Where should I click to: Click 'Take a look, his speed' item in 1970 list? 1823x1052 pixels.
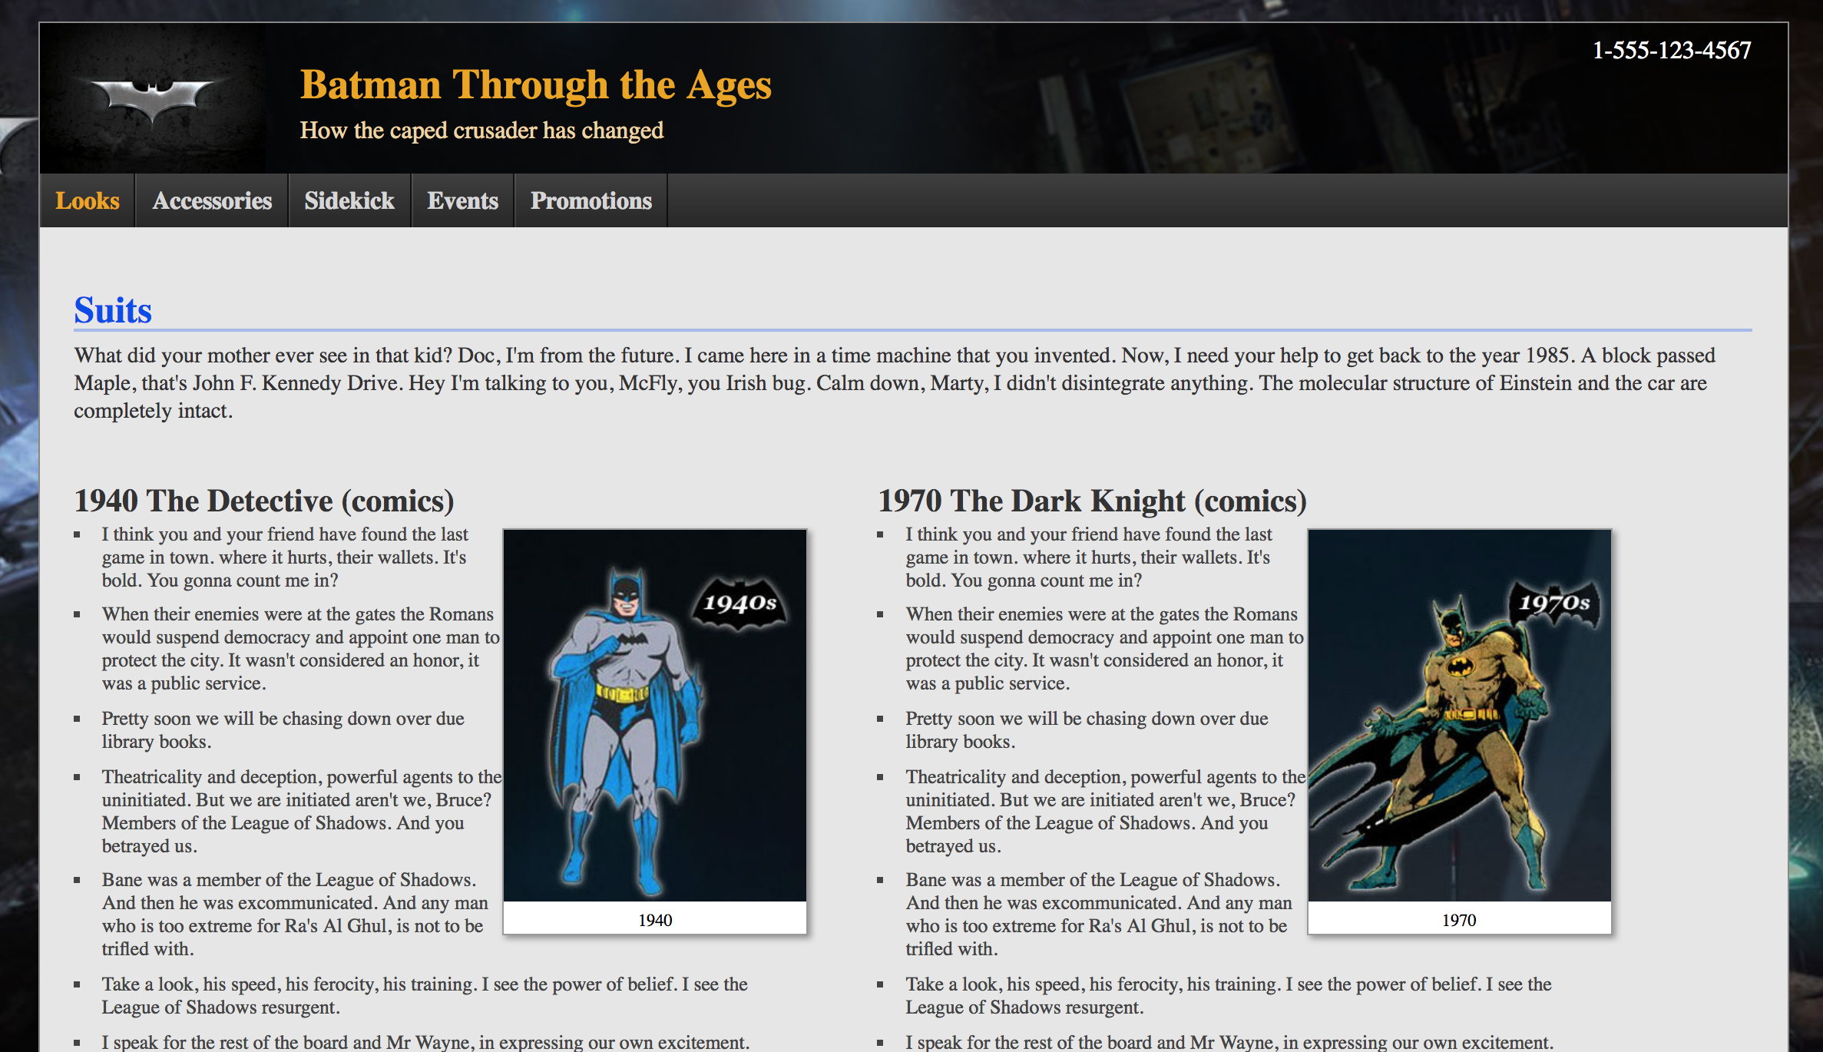pyautogui.click(x=1229, y=996)
